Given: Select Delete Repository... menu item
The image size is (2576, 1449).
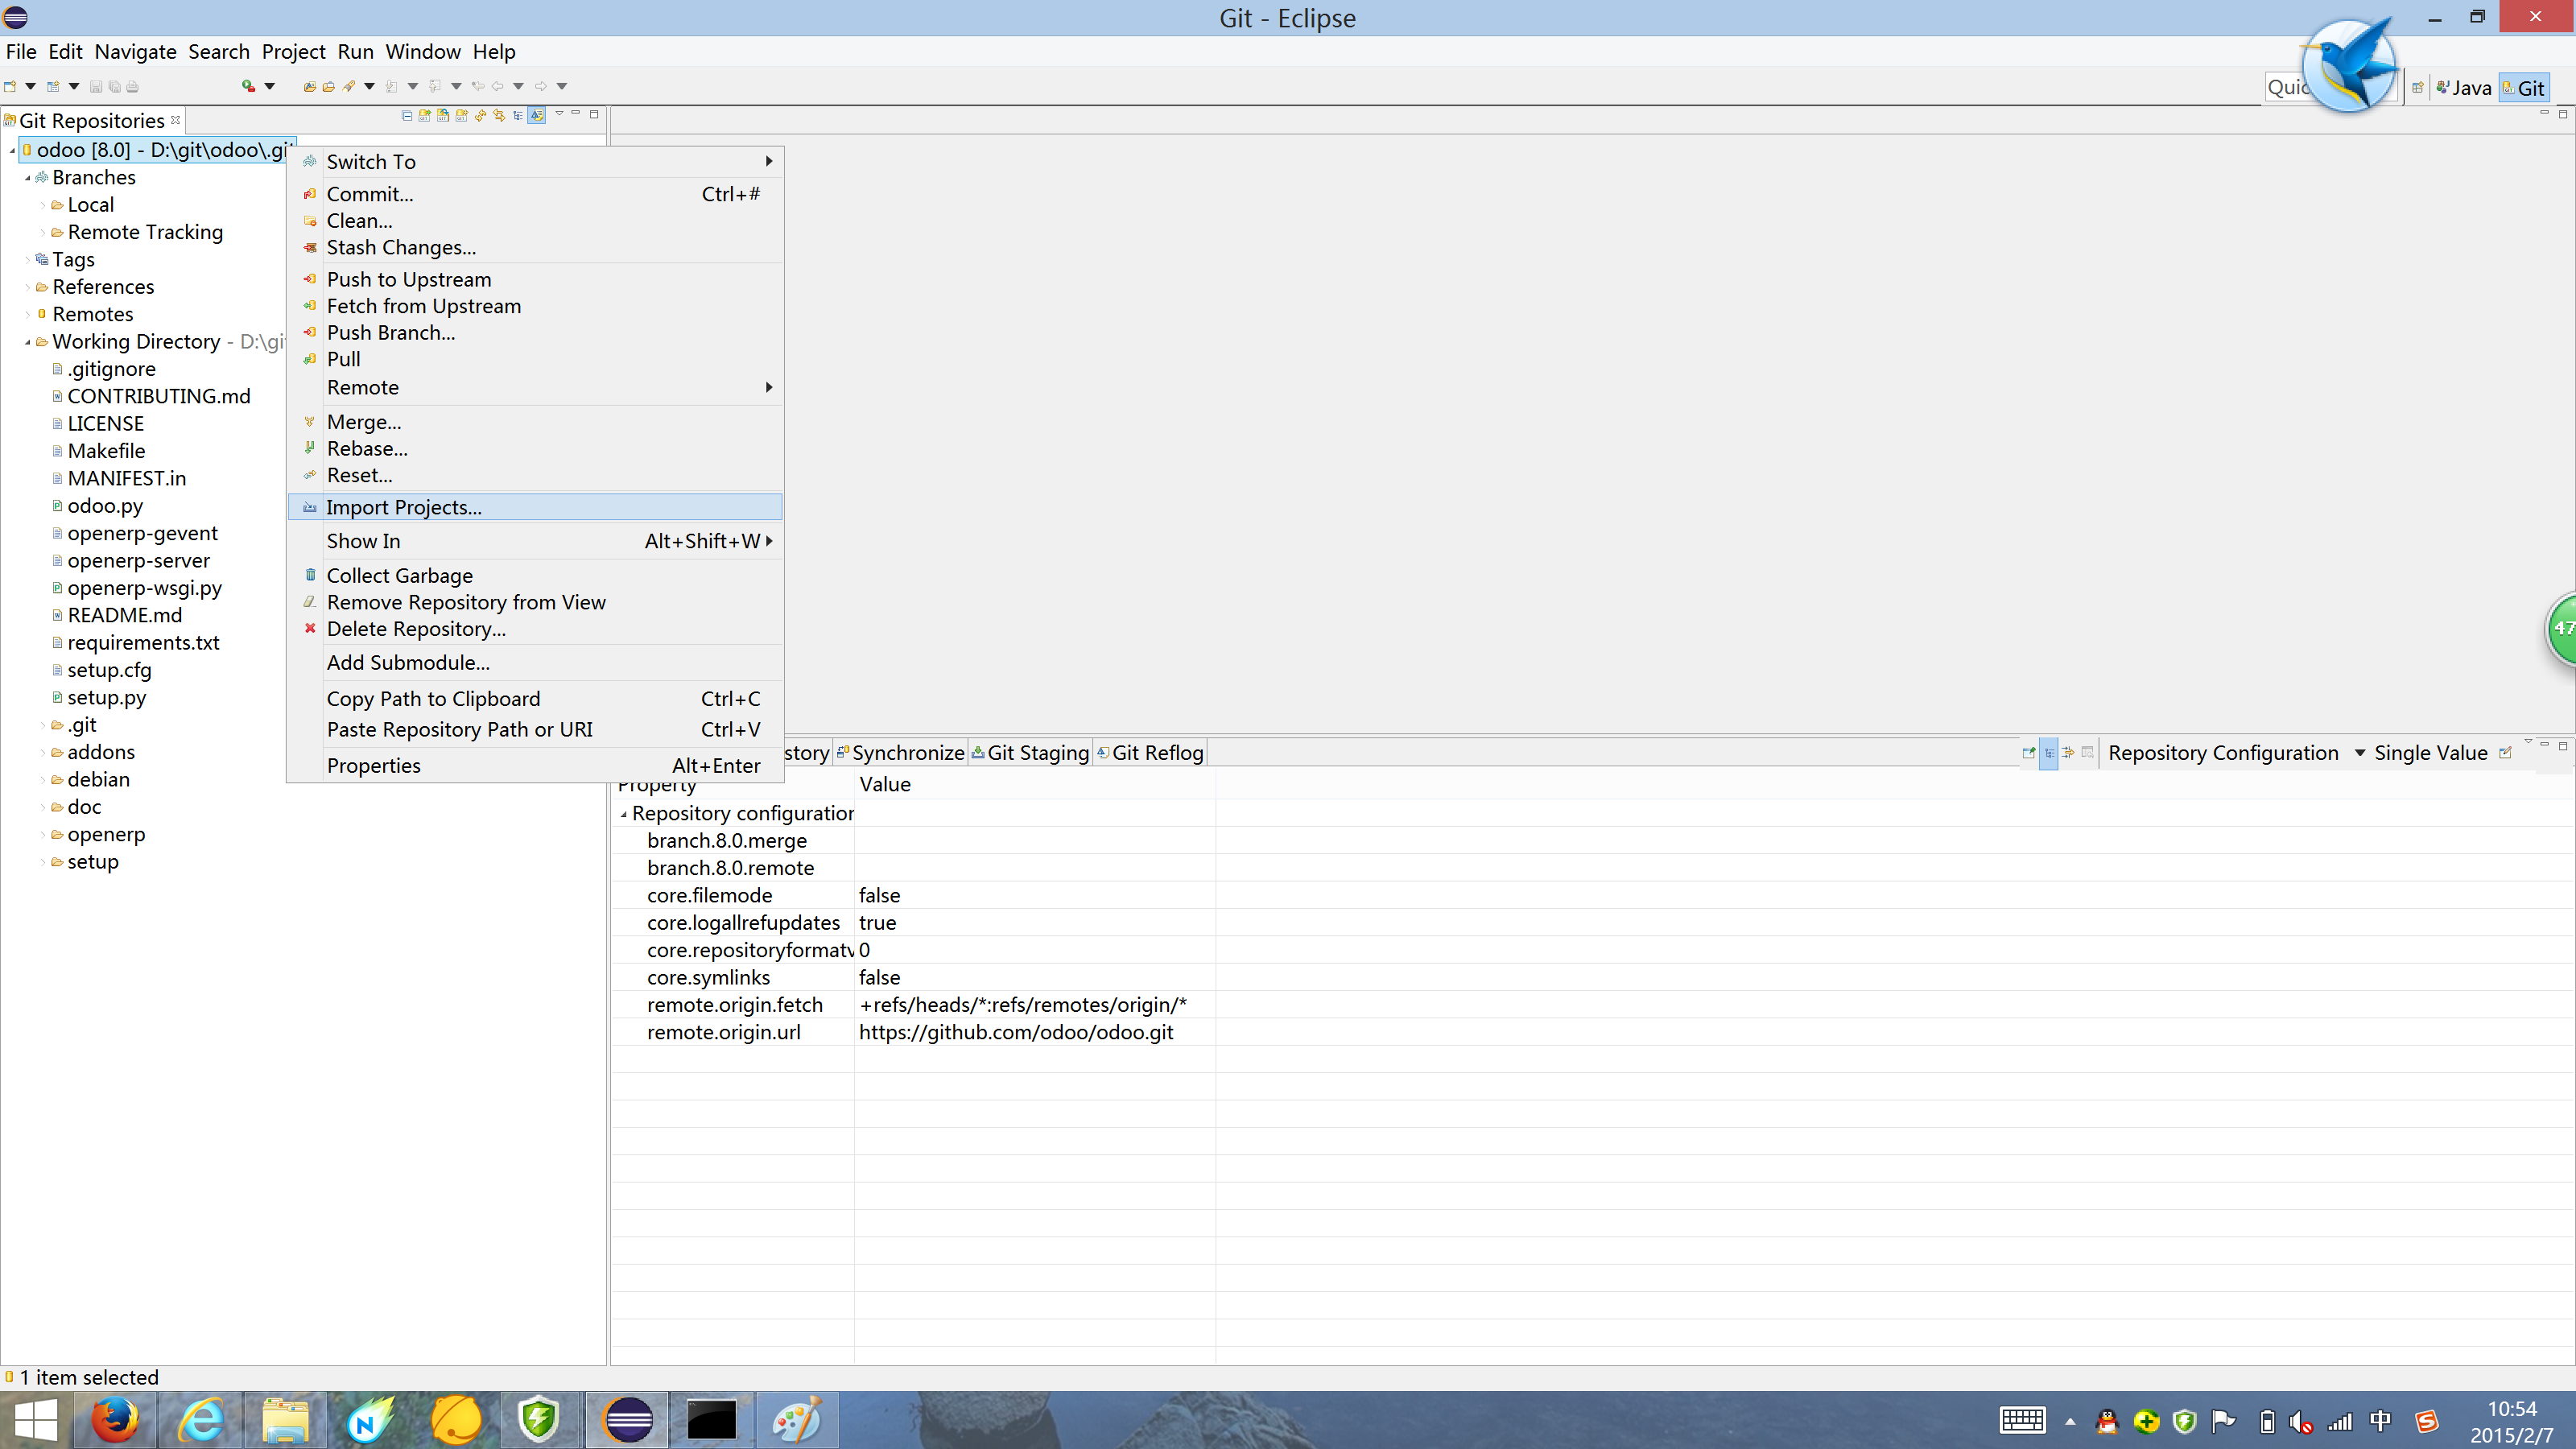Looking at the screenshot, I should click(534, 629).
